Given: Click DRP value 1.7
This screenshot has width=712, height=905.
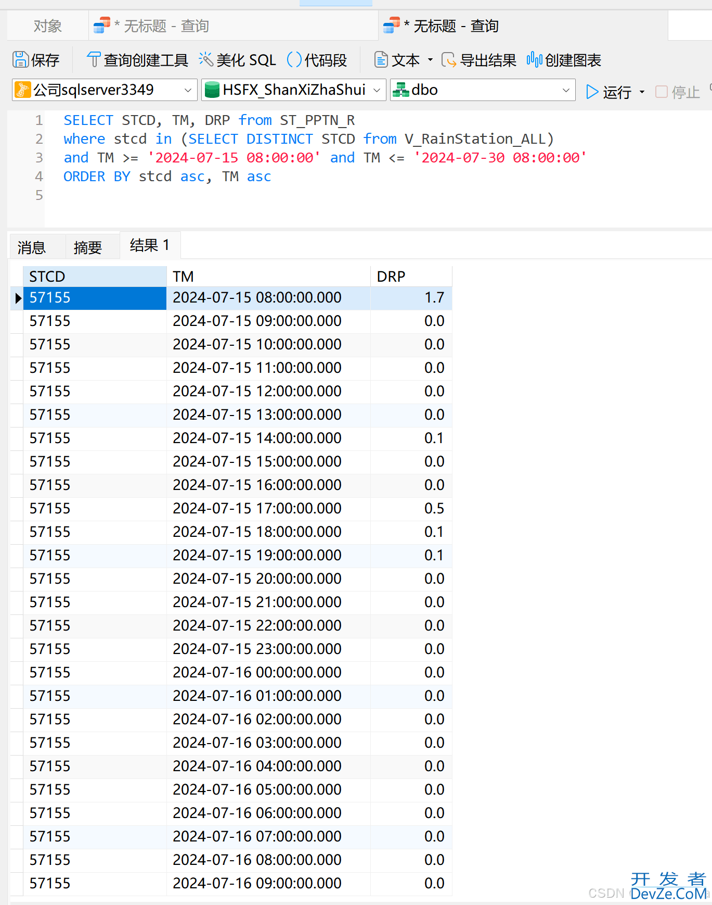Looking at the screenshot, I should [x=411, y=298].
